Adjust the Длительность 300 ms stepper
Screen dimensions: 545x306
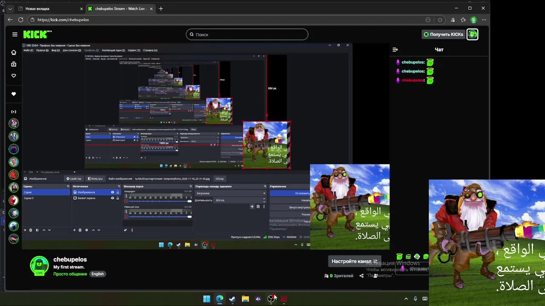[264, 200]
